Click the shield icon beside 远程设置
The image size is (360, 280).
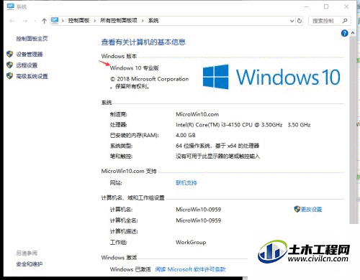[x=9, y=65]
